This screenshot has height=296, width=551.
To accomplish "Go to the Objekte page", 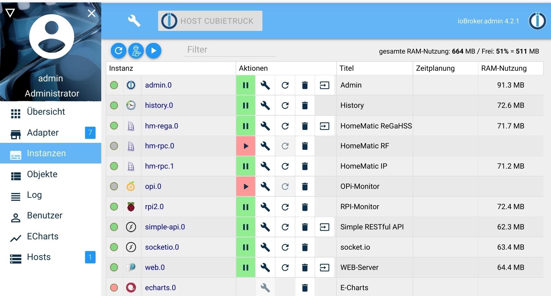I will tap(42, 174).
